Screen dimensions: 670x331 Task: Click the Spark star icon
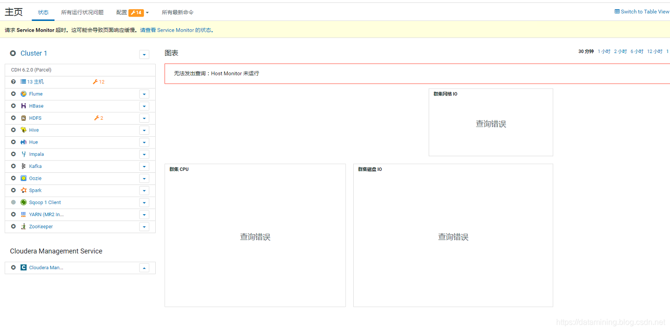point(23,190)
